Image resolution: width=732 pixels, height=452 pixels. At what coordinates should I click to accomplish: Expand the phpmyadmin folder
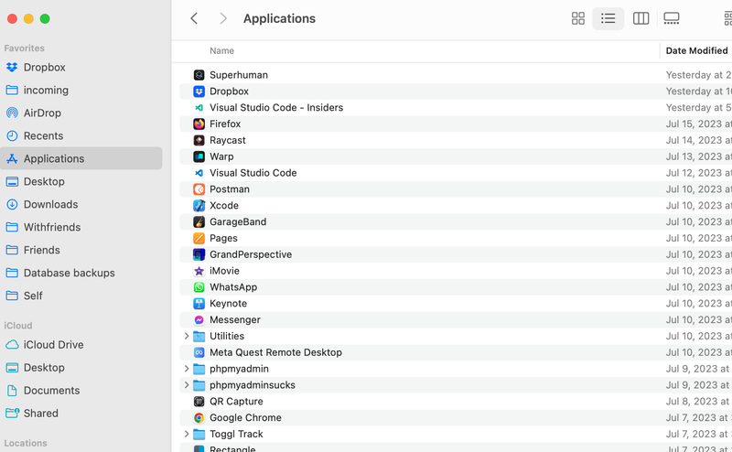187,369
